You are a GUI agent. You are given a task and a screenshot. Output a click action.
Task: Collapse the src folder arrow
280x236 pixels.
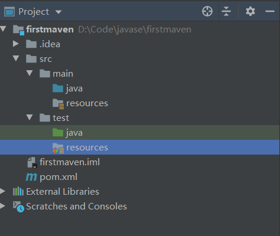pyautogui.click(x=16, y=58)
